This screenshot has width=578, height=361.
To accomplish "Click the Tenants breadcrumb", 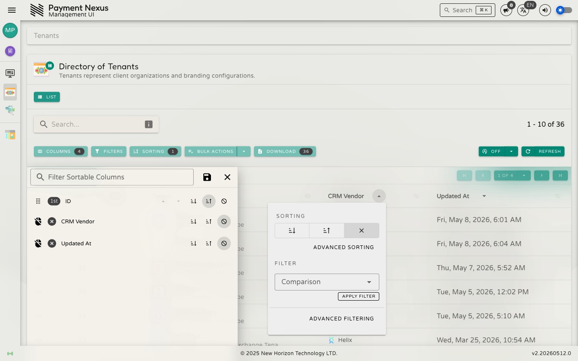I will 46,35.
